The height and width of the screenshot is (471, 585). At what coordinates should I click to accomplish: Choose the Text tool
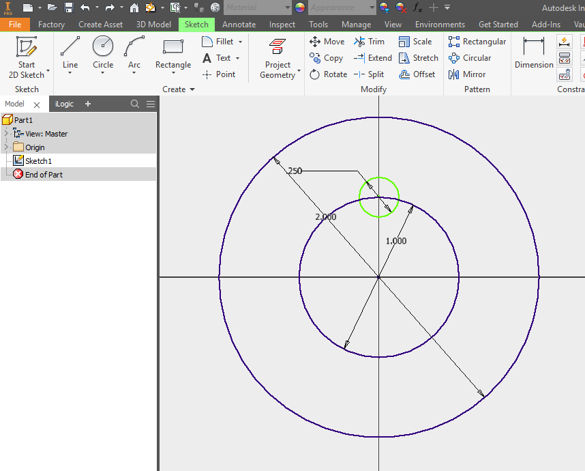coord(217,58)
